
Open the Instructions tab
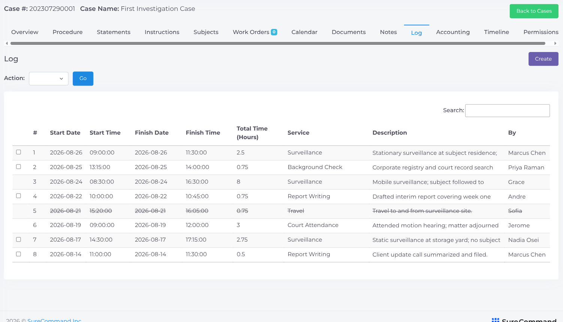[162, 32]
